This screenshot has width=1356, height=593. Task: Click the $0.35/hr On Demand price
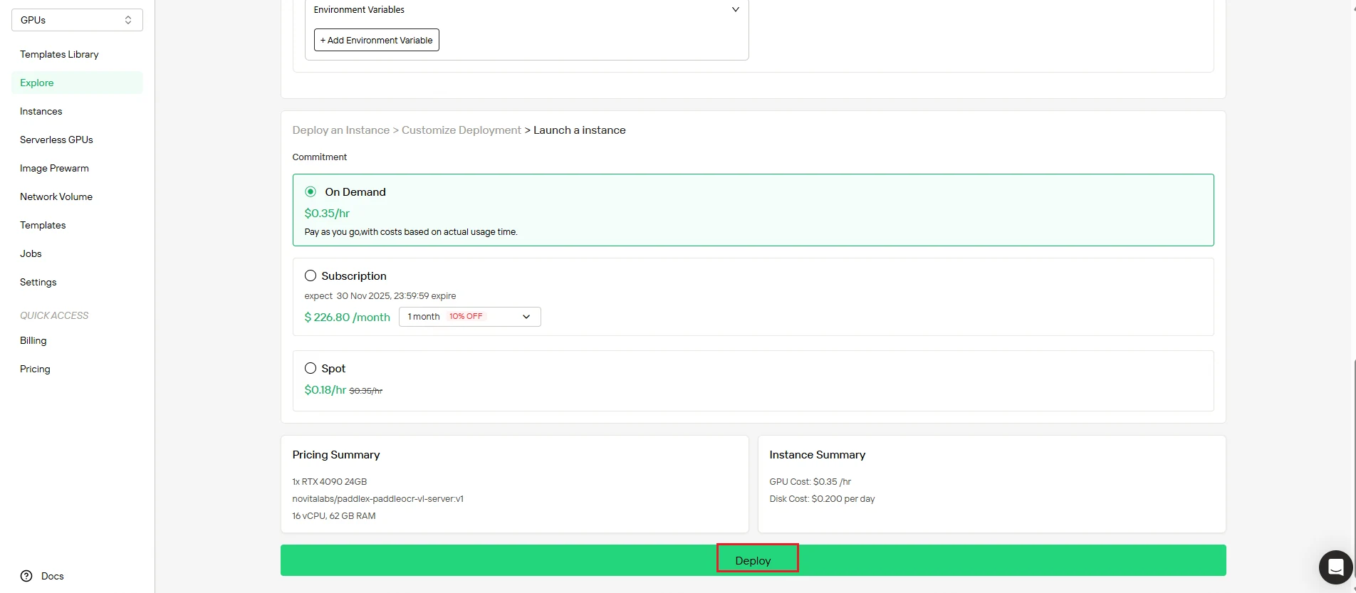327,213
